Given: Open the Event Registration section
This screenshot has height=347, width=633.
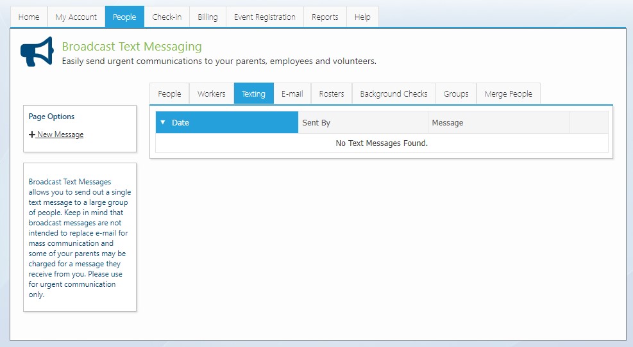Looking at the screenshot, I should pos(264,17).
